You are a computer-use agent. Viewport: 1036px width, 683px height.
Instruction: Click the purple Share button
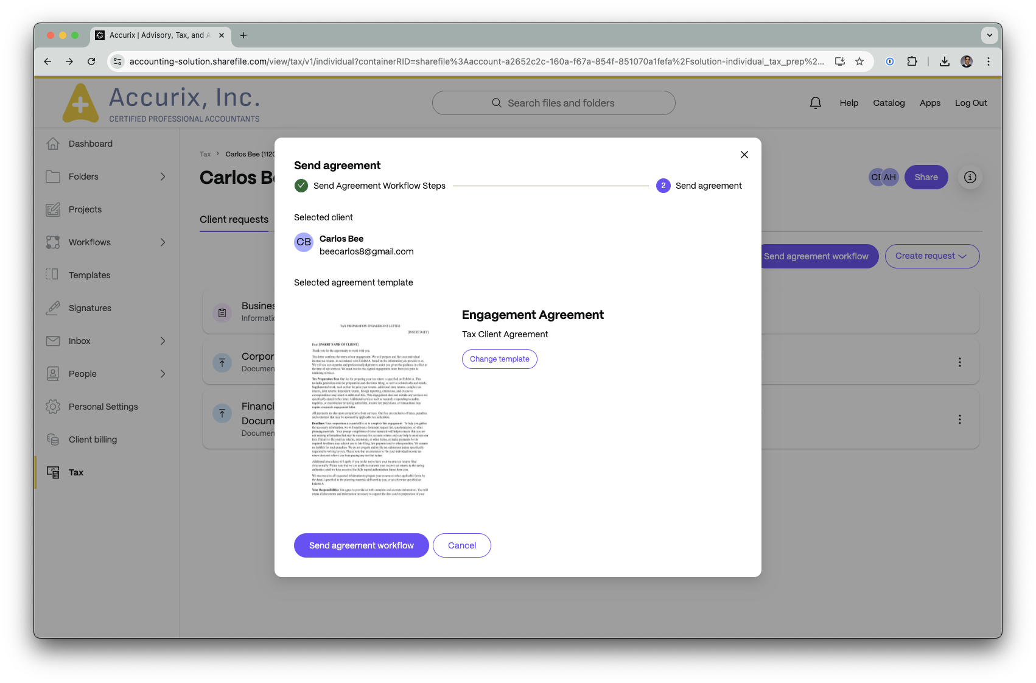[926, 177]
